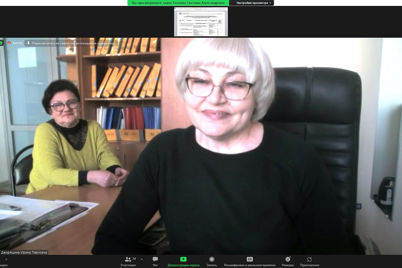
Task: Open the Participants panel icon
Action: tap(128, 259)
